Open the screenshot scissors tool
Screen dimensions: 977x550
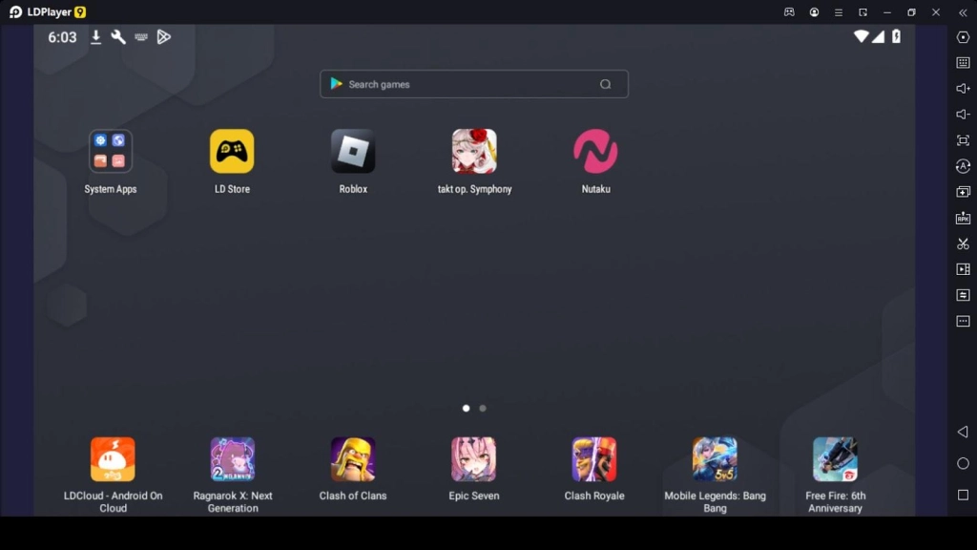point(963,243)
